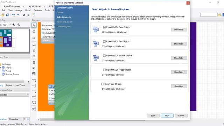The width and height of the screenshot is (224, 126).
Task: Open the Options wizard step
Action: pyautogui.click(x=60, y=13)
